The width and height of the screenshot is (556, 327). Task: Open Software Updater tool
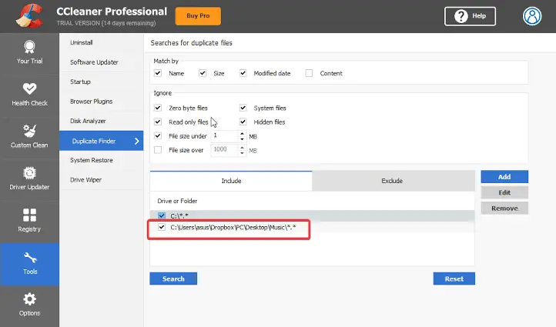tap(102, 62)
